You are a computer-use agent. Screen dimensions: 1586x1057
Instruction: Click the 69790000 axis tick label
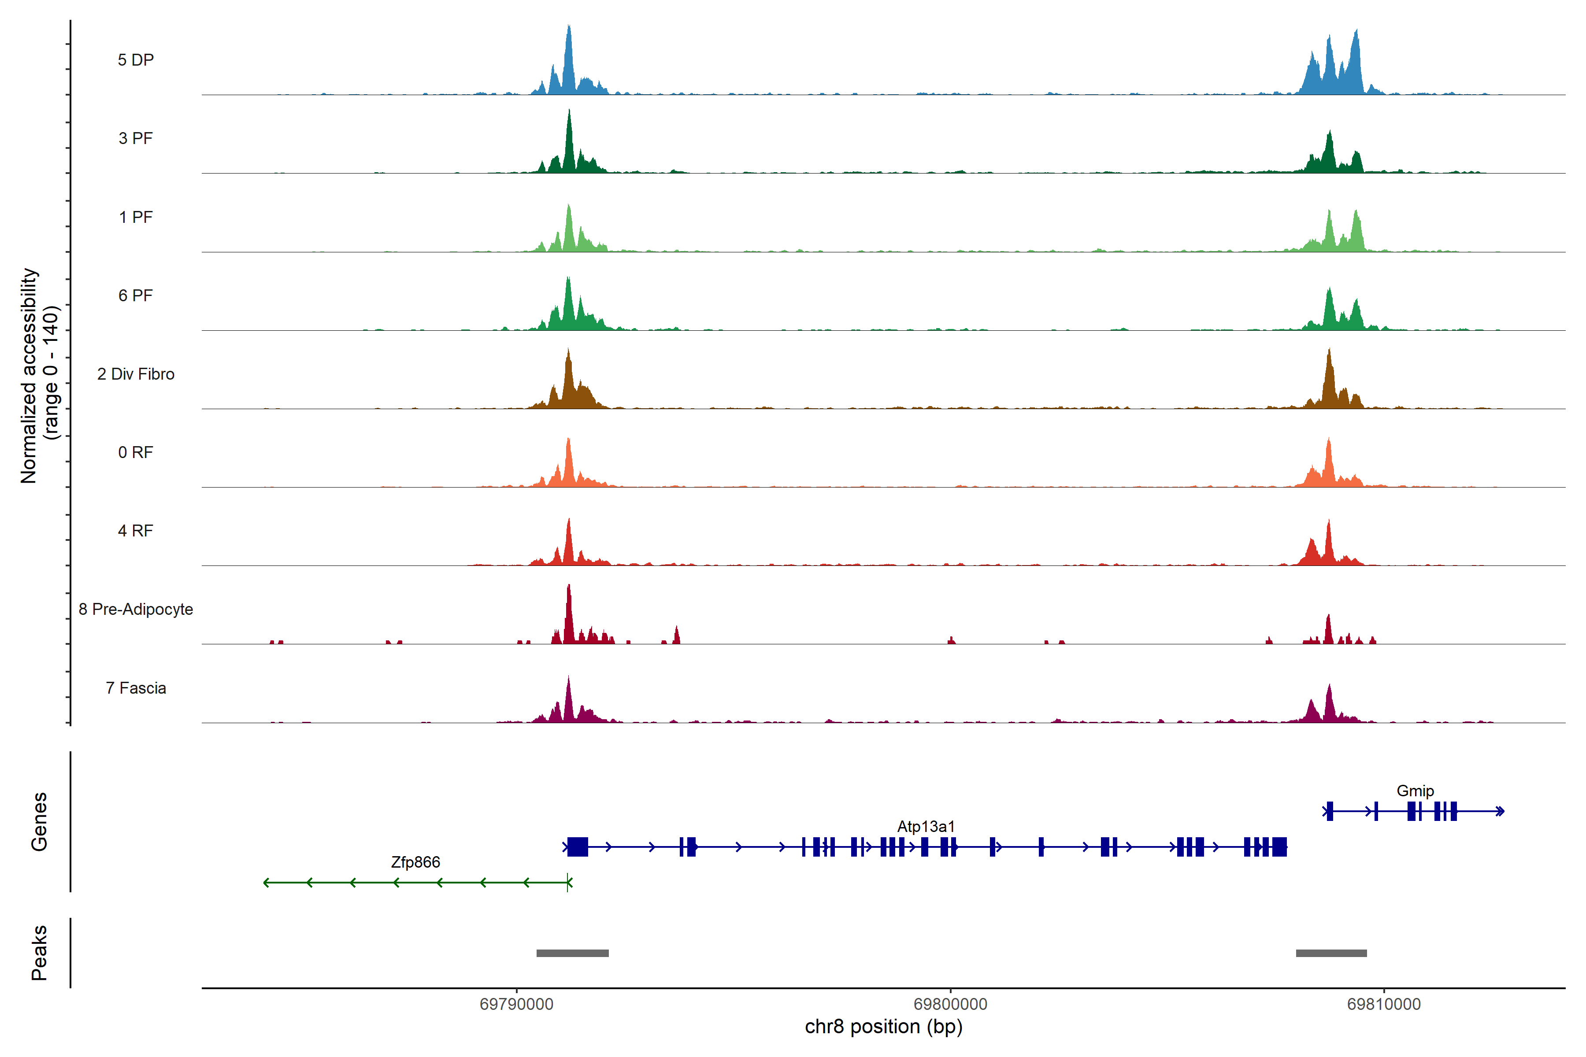point(516,1004)
